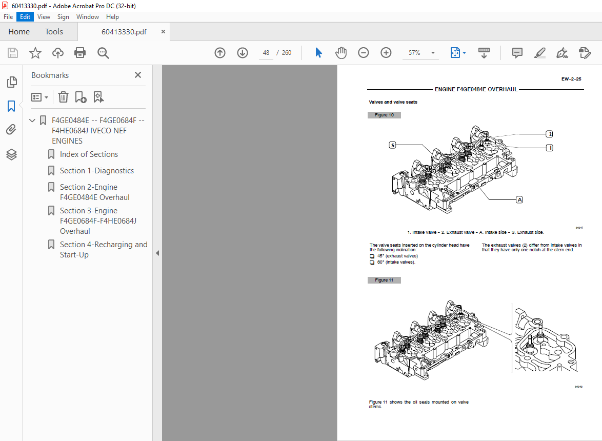Click the 'Valves and valve seats' heading
Viewport: 602px width, 441px height.
pyautogui.click(x=393, y=102)
